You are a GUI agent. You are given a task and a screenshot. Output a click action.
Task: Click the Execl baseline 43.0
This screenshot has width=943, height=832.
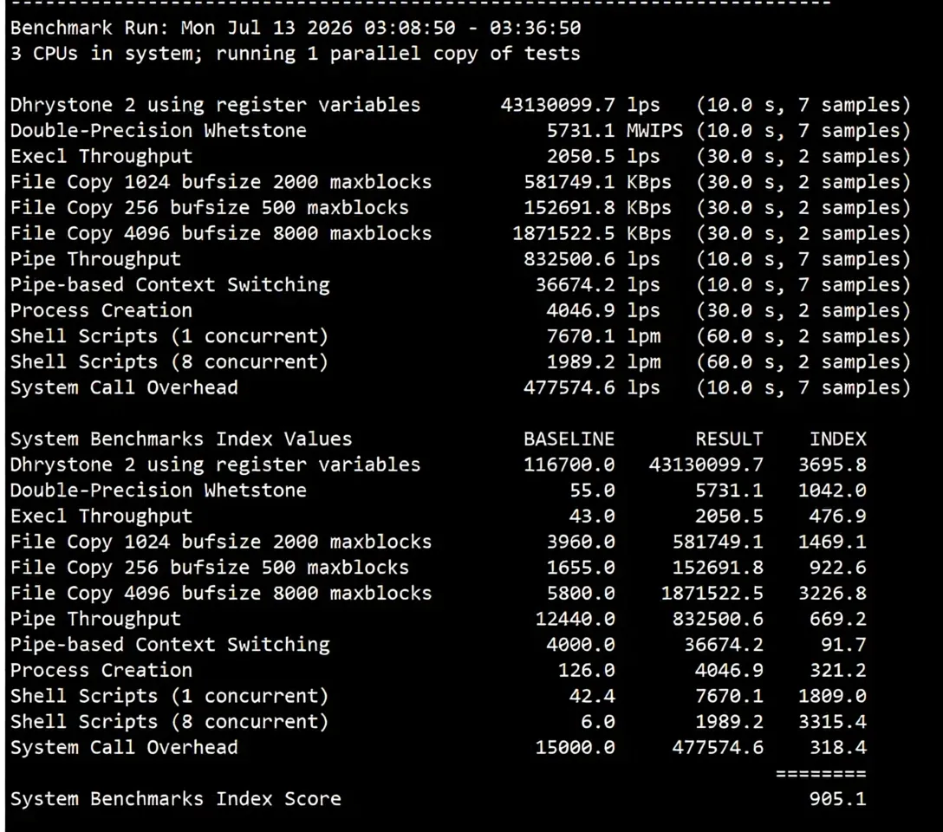click(592, 516)
